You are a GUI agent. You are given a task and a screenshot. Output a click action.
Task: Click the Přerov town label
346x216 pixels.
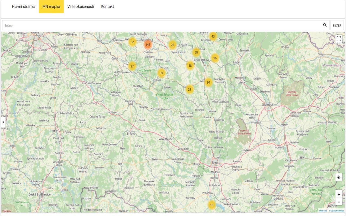pos(284,125)
